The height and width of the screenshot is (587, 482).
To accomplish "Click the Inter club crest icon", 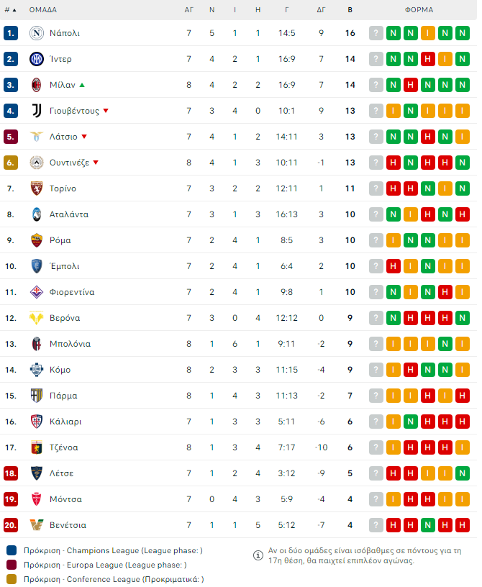I will coord(36,59).
